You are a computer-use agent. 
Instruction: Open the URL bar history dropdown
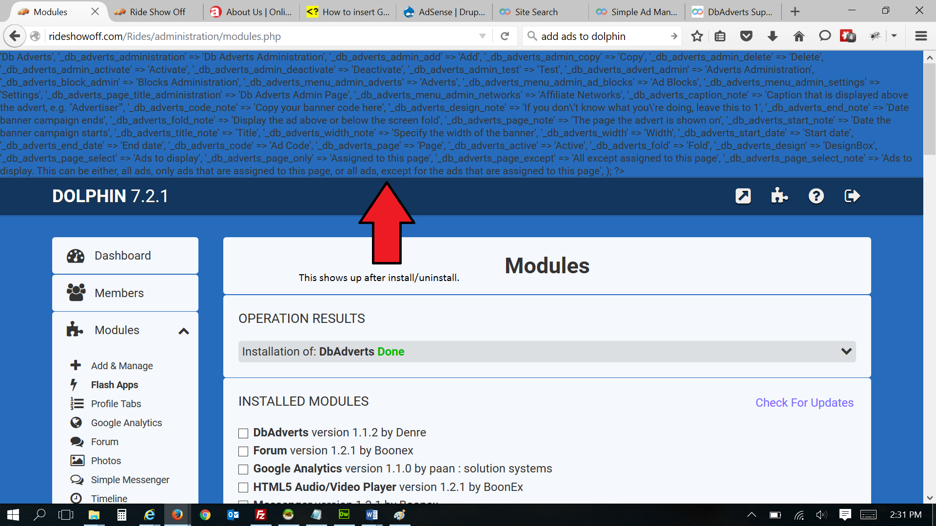482,36
